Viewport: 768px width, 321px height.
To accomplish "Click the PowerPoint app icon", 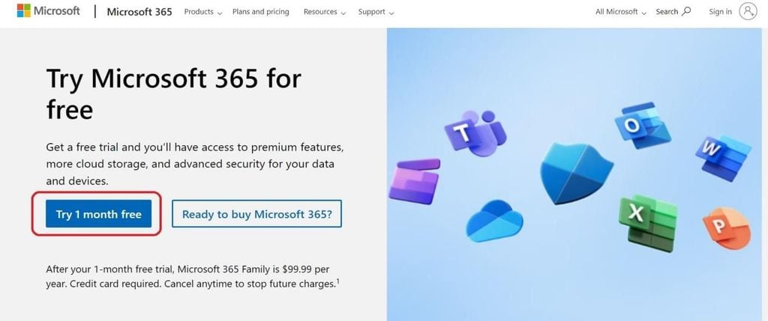I will 725,228.
